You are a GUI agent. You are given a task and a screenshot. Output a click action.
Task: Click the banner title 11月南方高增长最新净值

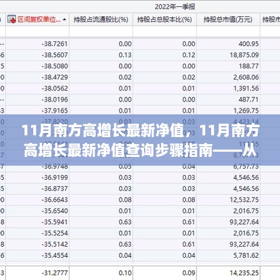[x=103, y=131]
